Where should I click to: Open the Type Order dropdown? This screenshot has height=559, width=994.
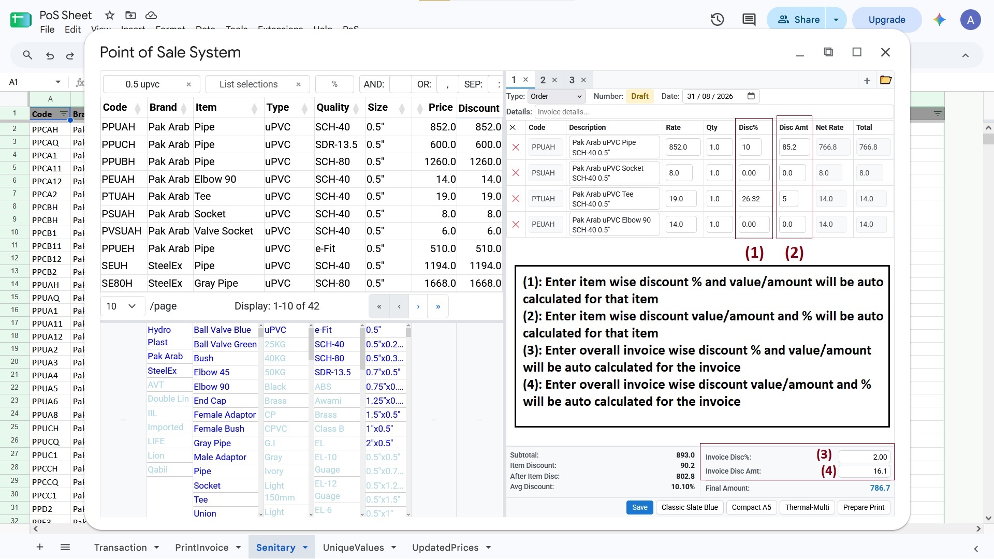point(556,96)
